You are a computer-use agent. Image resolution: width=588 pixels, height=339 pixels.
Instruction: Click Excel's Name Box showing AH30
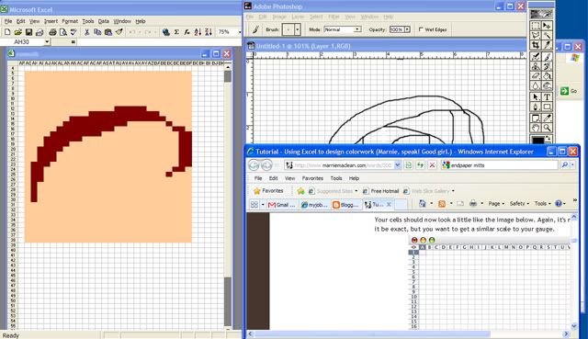click(x=22, y=42)
